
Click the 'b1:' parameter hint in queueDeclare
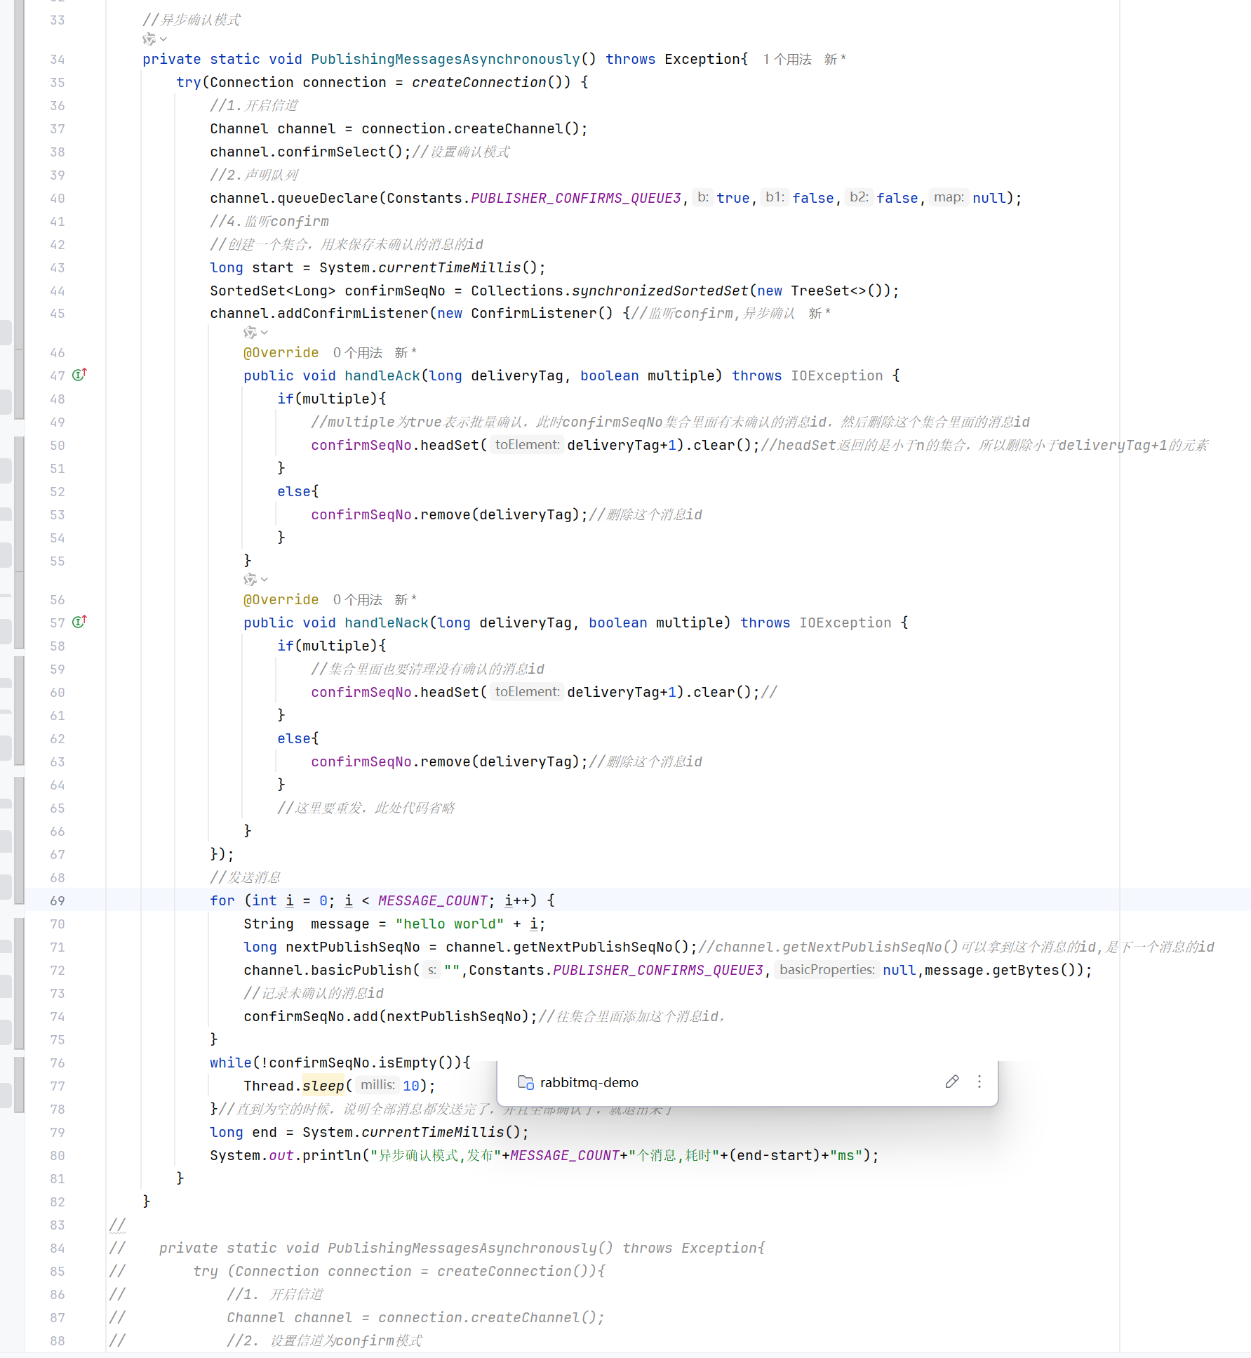pos(775,198)
